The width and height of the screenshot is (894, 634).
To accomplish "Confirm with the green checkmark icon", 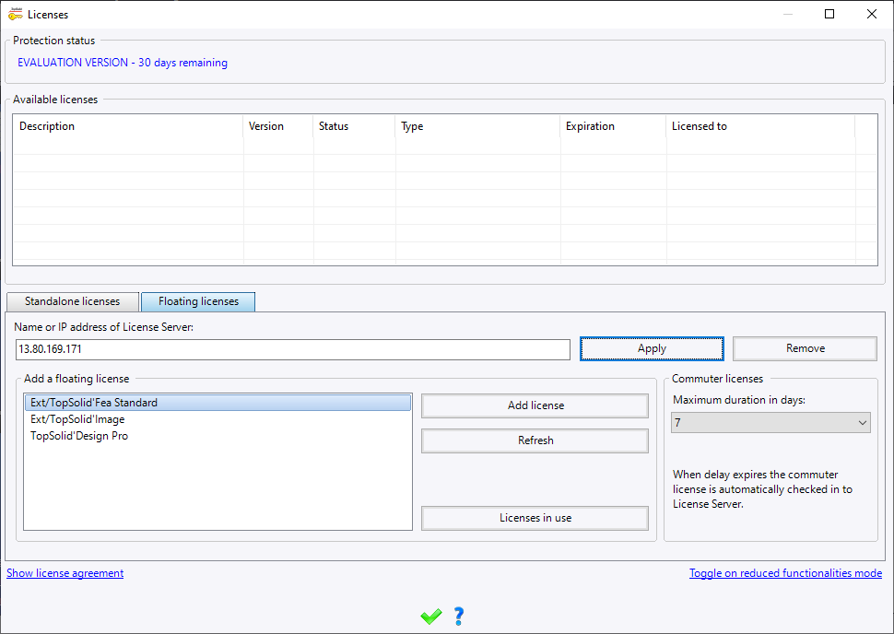I will pyautogui.click(x=431, y=616).
